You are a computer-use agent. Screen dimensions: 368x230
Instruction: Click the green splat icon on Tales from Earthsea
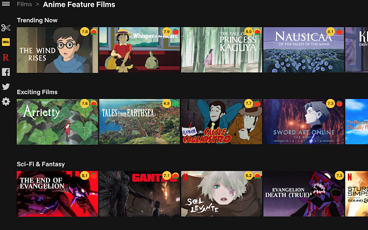(x=176, y=103)
